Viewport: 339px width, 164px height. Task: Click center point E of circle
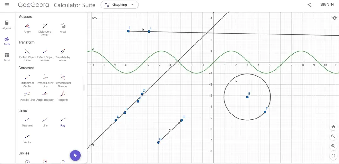coord(247,97)
